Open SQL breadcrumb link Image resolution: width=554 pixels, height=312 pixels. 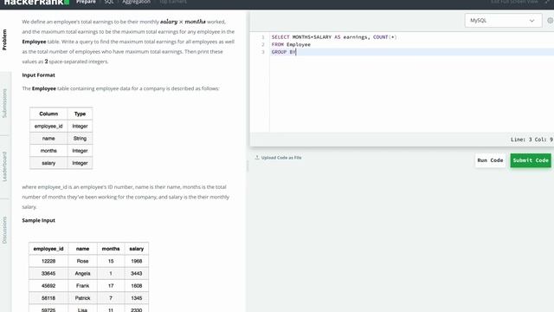[109, 2]
